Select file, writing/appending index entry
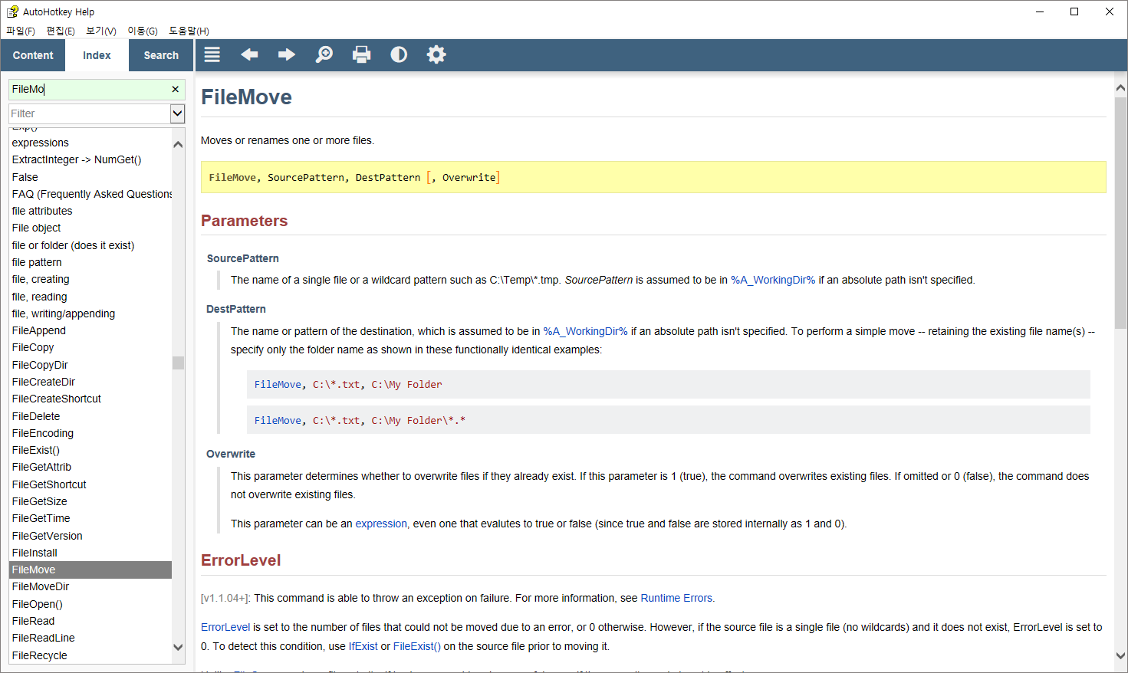The image size is (1128, 673). click(x=90, y=314)
